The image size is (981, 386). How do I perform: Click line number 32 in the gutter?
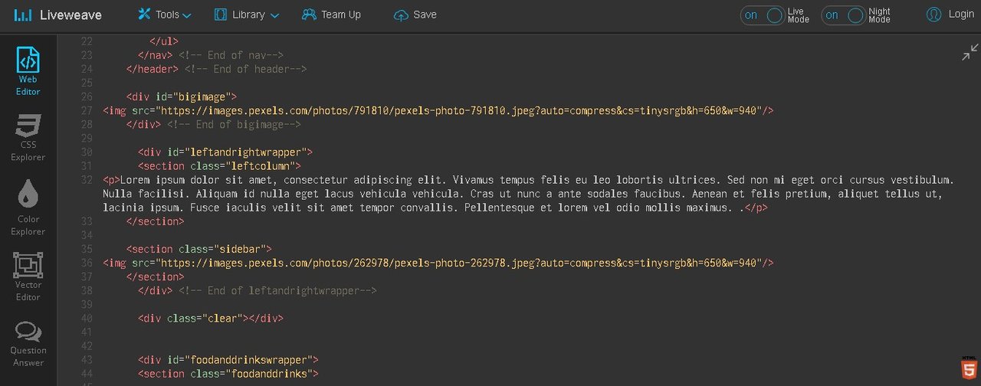(x=86, y=180)
